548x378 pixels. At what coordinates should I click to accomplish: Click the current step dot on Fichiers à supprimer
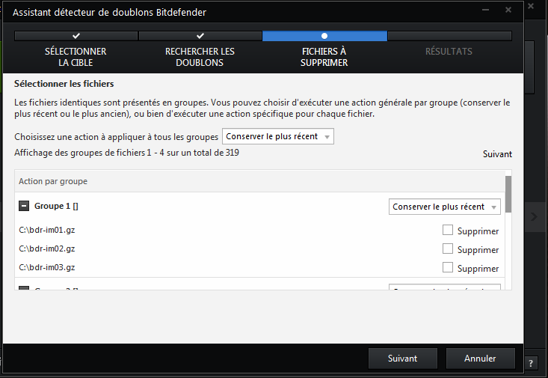coord(324,36)
